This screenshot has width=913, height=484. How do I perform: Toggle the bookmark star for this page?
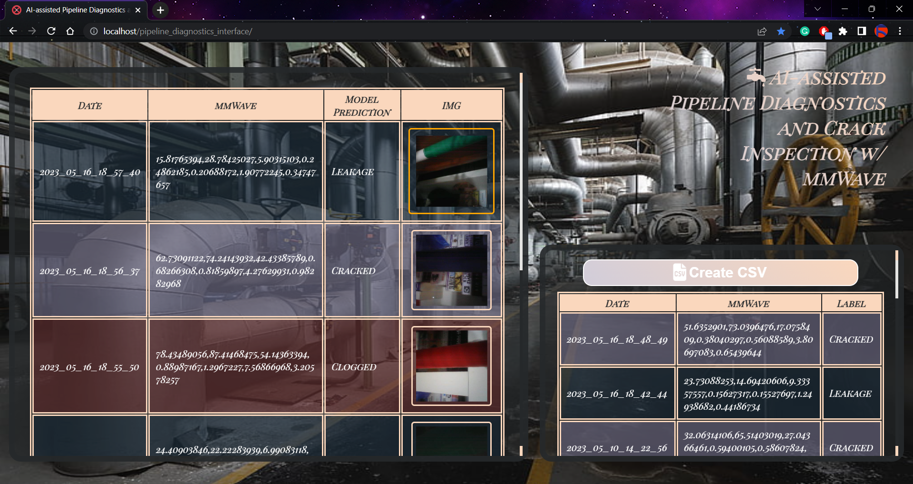point(780,31)
